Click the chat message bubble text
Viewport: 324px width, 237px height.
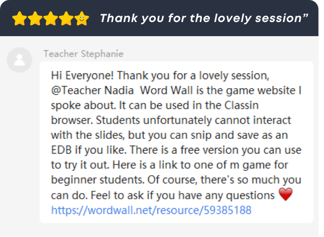coord(177,142)
